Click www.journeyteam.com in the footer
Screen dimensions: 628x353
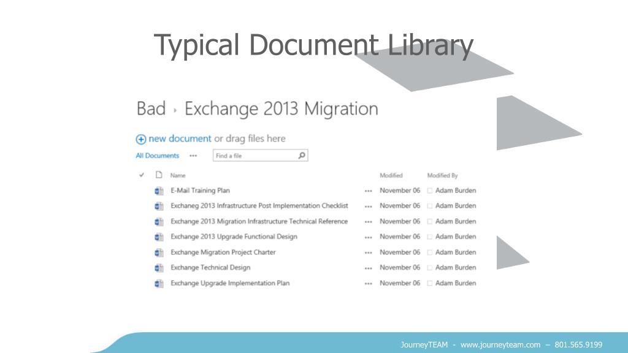(x=500, y=344)
